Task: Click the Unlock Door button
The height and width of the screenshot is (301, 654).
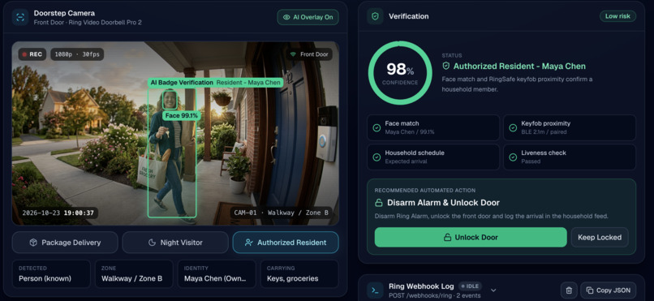Action: [471, 237]
